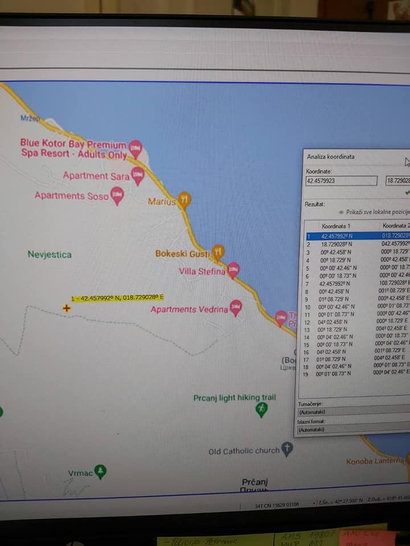This screenshot has height=546, width=410.
Task: Click the Apartments Soso lodging pin
Action: coord(117,195)
